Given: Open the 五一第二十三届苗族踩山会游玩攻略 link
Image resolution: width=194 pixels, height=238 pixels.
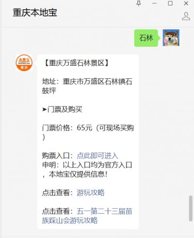Looking at the screenshot, I should 87,216.
